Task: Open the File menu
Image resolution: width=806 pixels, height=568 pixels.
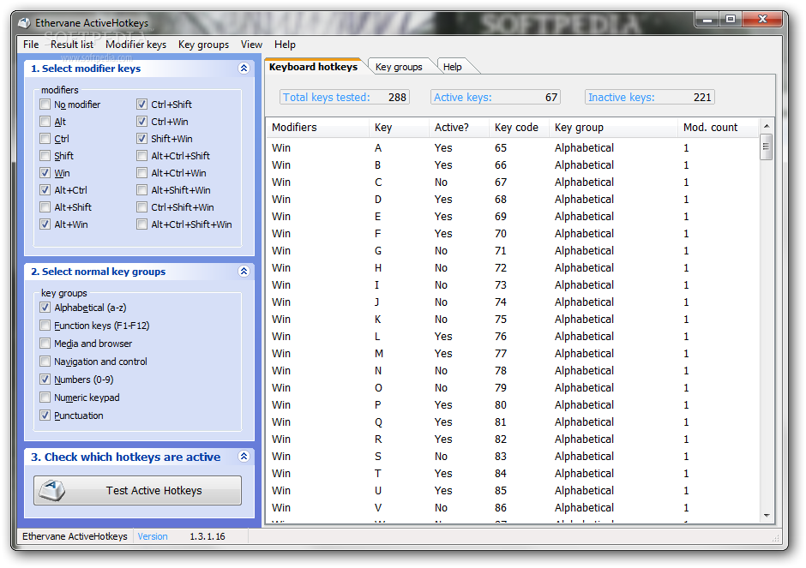Action: [31, 45]
